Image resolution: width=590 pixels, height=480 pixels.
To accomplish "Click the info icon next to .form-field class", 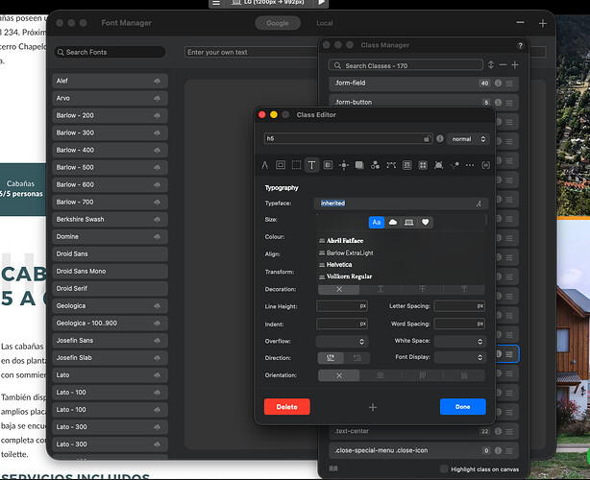I will click(x=499, y=84).
